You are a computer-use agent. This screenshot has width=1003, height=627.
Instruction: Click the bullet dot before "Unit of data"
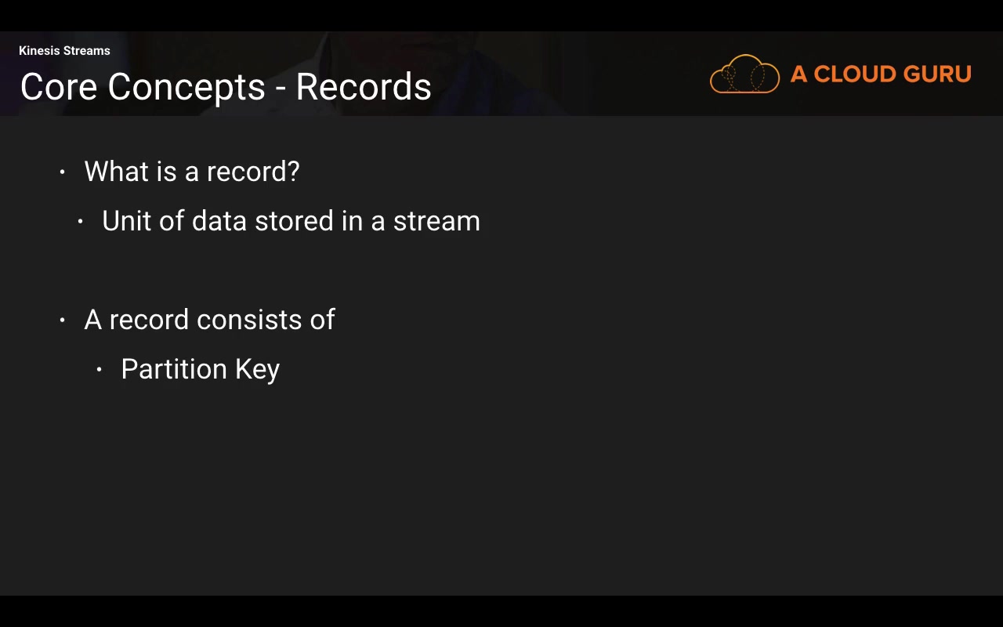[81, 222]
